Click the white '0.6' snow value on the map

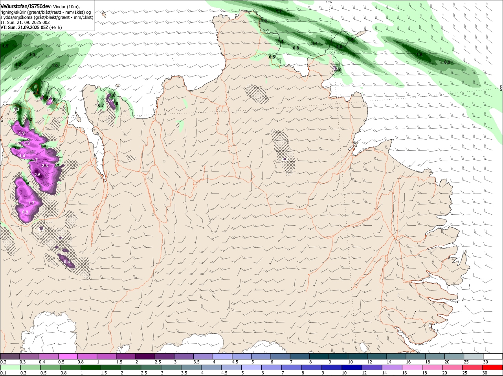coord(51,101)
